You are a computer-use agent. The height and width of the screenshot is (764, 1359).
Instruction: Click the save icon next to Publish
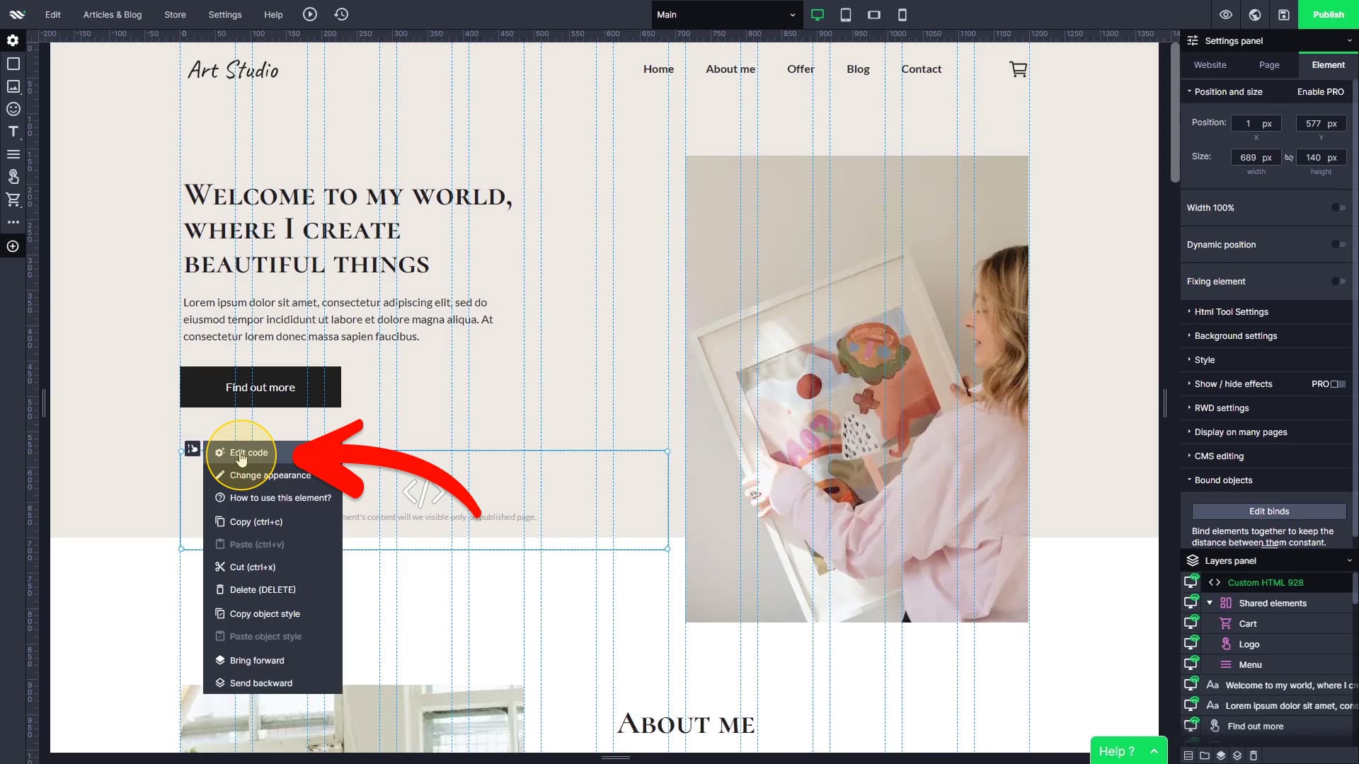point(1284,14)
